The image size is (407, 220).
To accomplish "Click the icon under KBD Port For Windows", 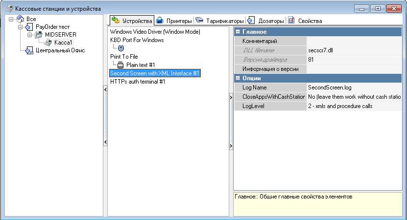I will 120,48.
